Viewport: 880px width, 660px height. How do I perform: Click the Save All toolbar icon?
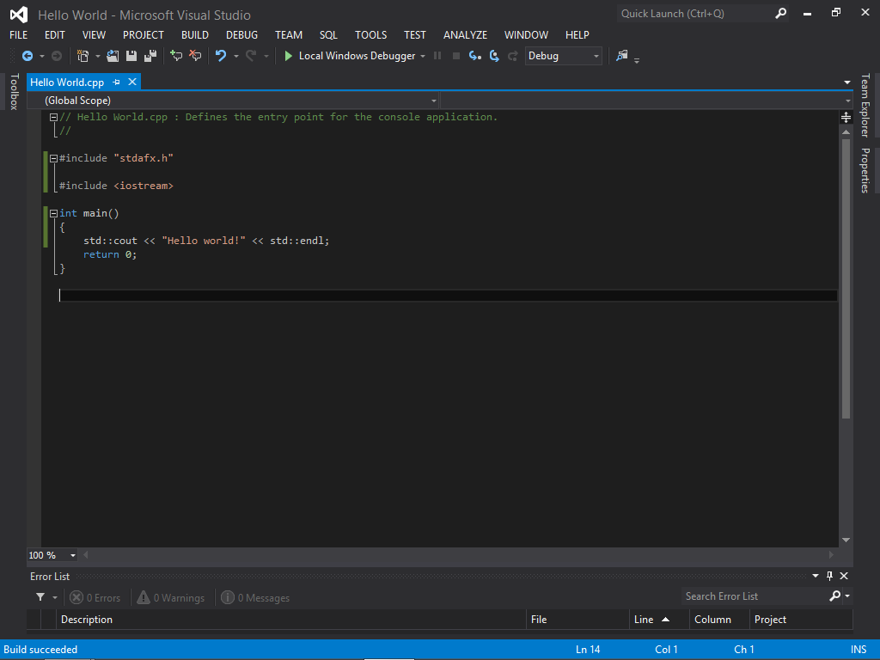click(150, 56)
